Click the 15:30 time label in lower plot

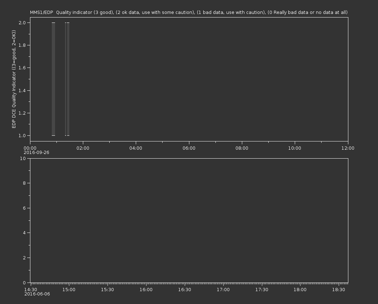click(x=108, y=290)
